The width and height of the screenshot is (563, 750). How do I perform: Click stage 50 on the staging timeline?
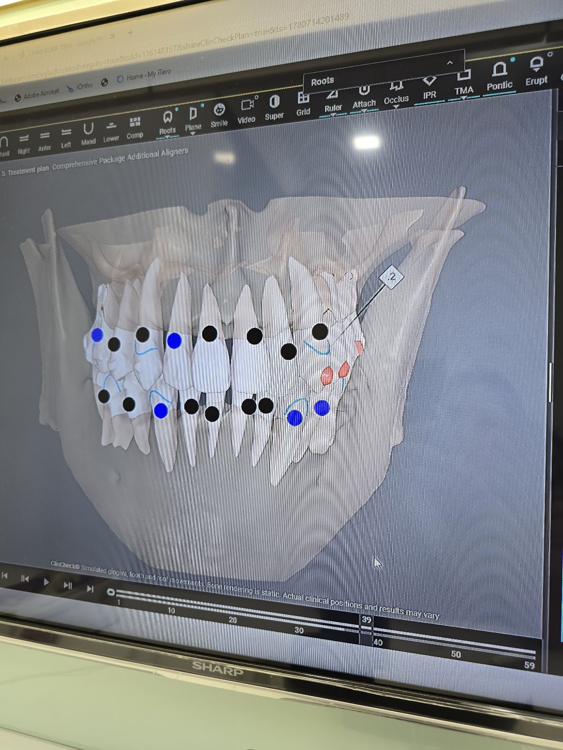[x=456, y=654]
